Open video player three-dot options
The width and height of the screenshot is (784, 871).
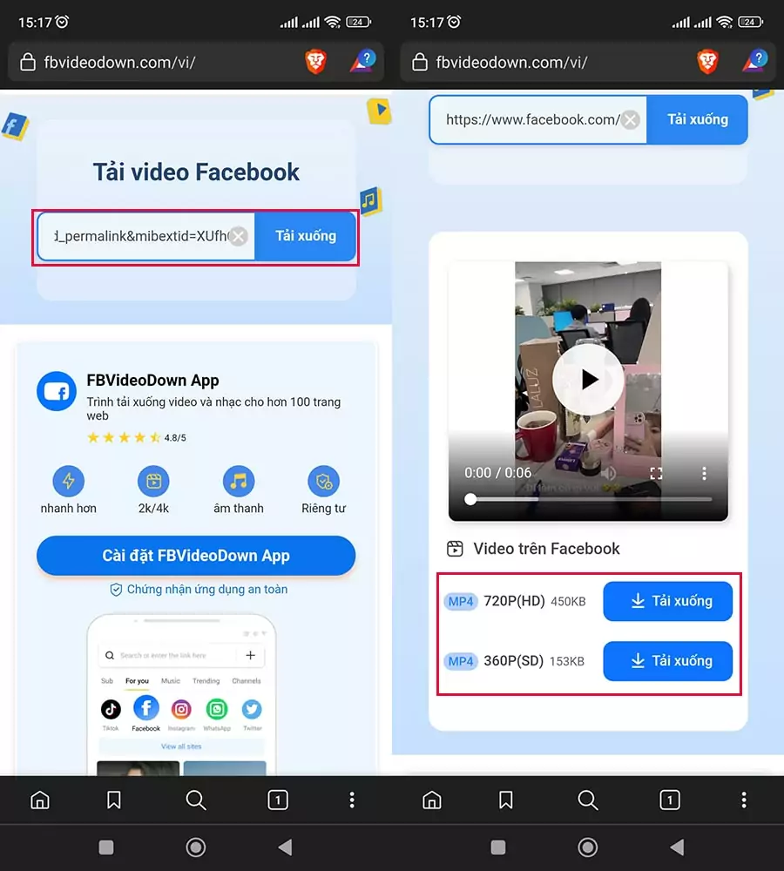pyautogui.click(x=704, y=473)
